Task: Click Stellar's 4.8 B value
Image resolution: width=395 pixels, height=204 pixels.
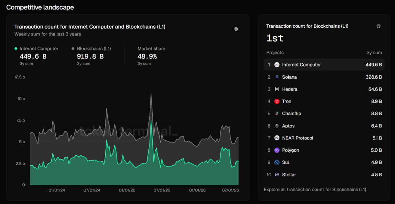Action: tap(377, 175)
